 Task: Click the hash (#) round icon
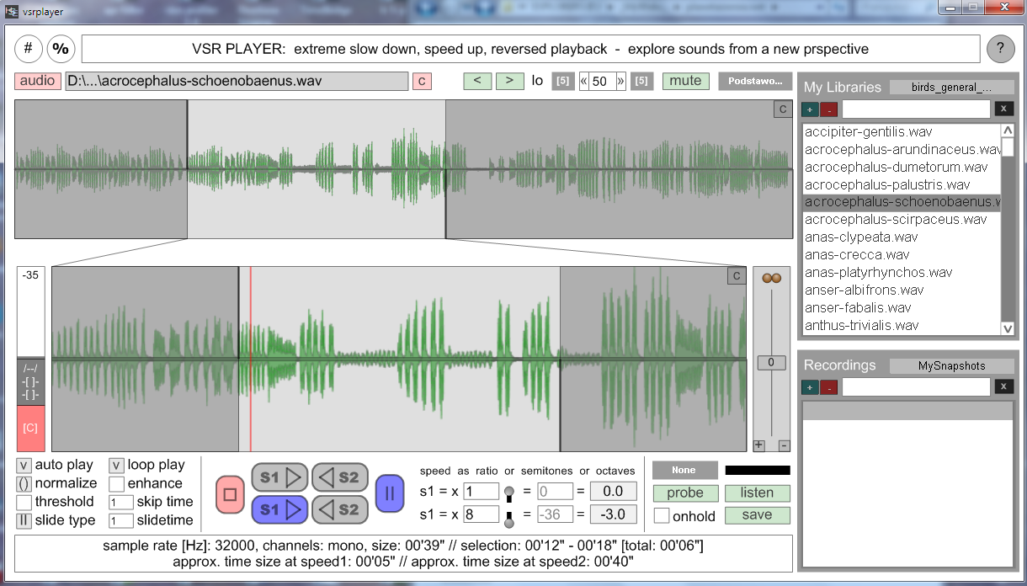coord(28,49)
